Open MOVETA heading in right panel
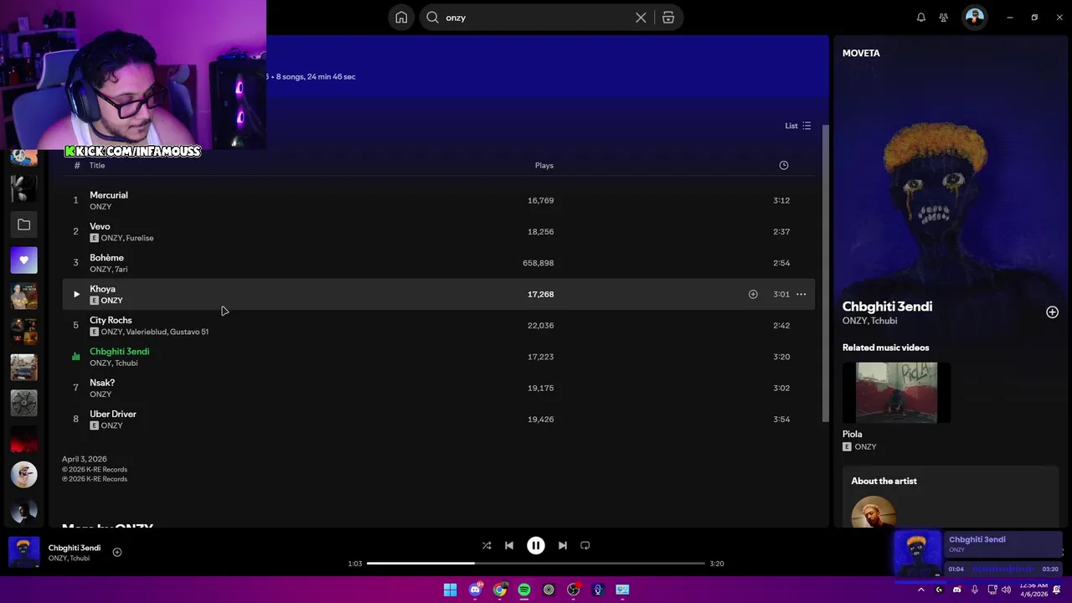Image resolution: width=1072 pixels, height=603 pixels. point(861,53)
